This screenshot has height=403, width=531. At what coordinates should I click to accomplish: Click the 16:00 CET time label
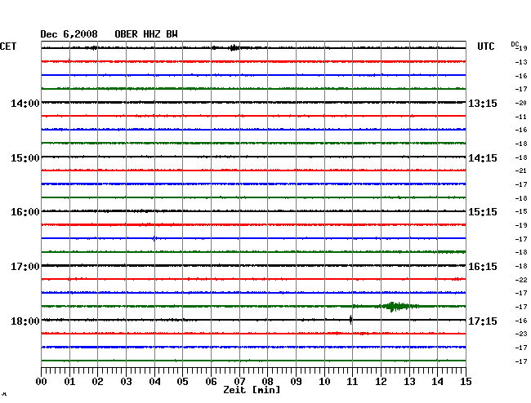click(x=25, y=212)
